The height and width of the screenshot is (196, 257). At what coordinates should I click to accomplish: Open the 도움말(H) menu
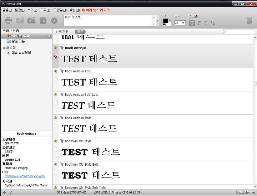coord(60,10)
